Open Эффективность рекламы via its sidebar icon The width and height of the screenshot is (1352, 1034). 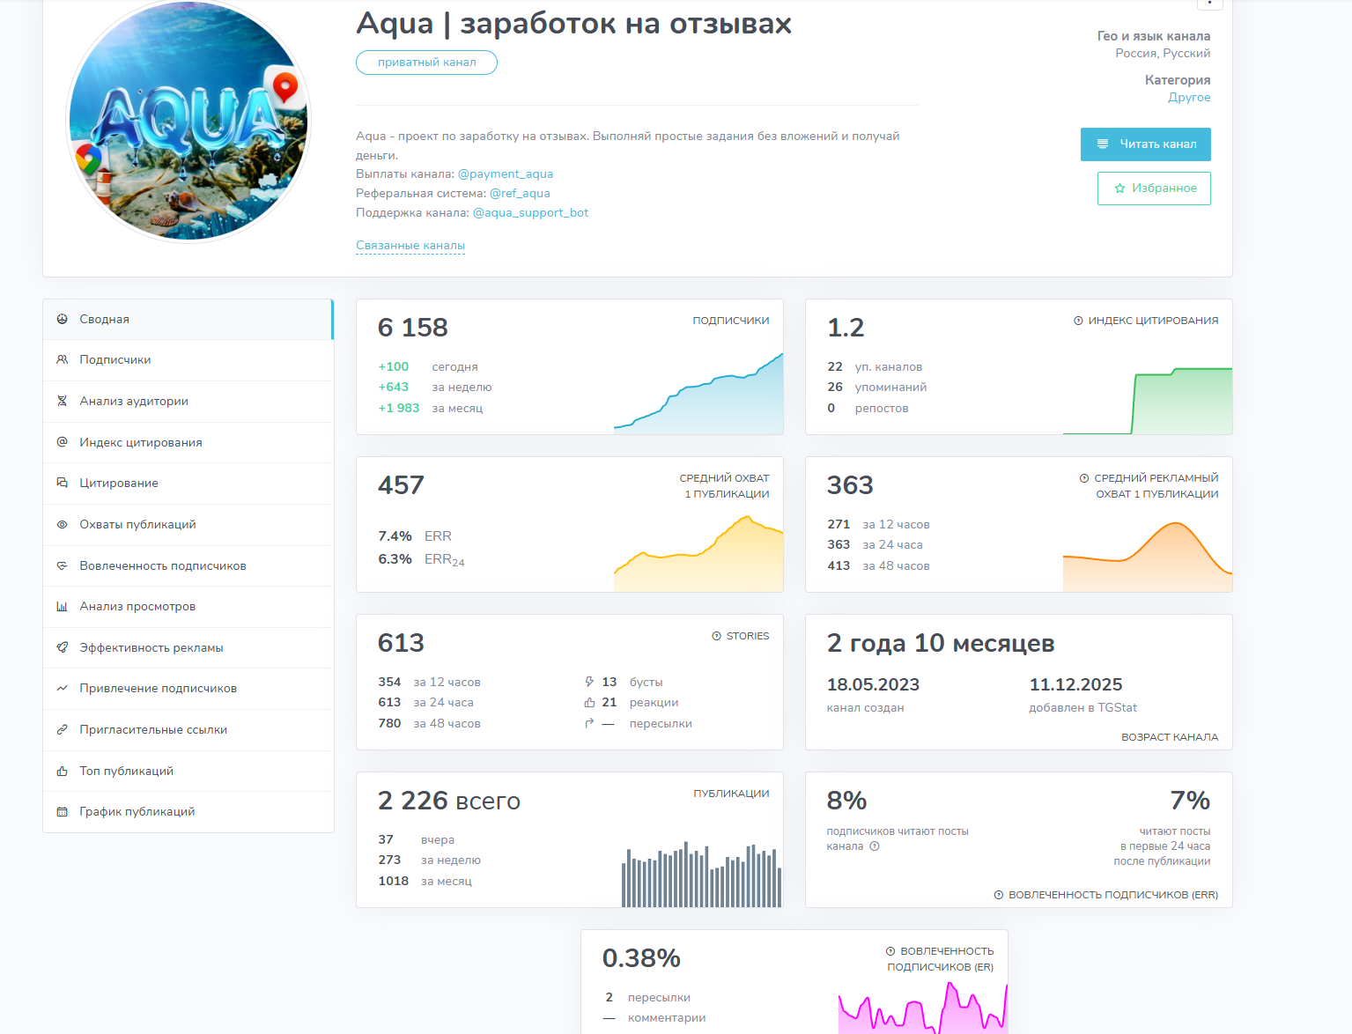click(61, 647)
